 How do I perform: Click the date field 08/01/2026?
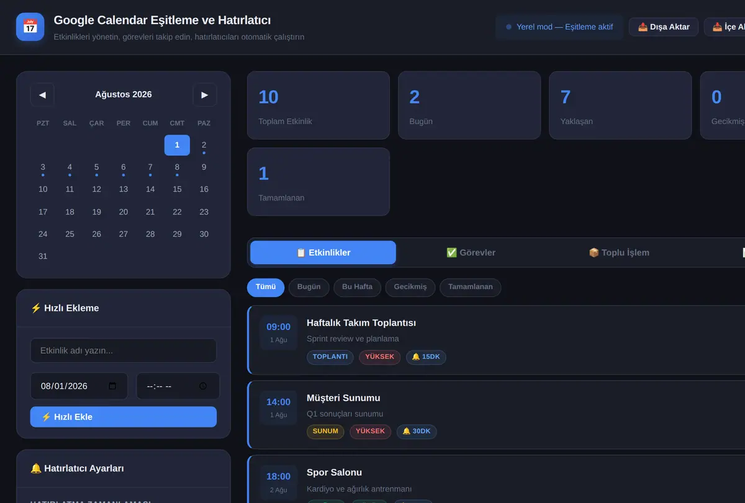(79, 386)
